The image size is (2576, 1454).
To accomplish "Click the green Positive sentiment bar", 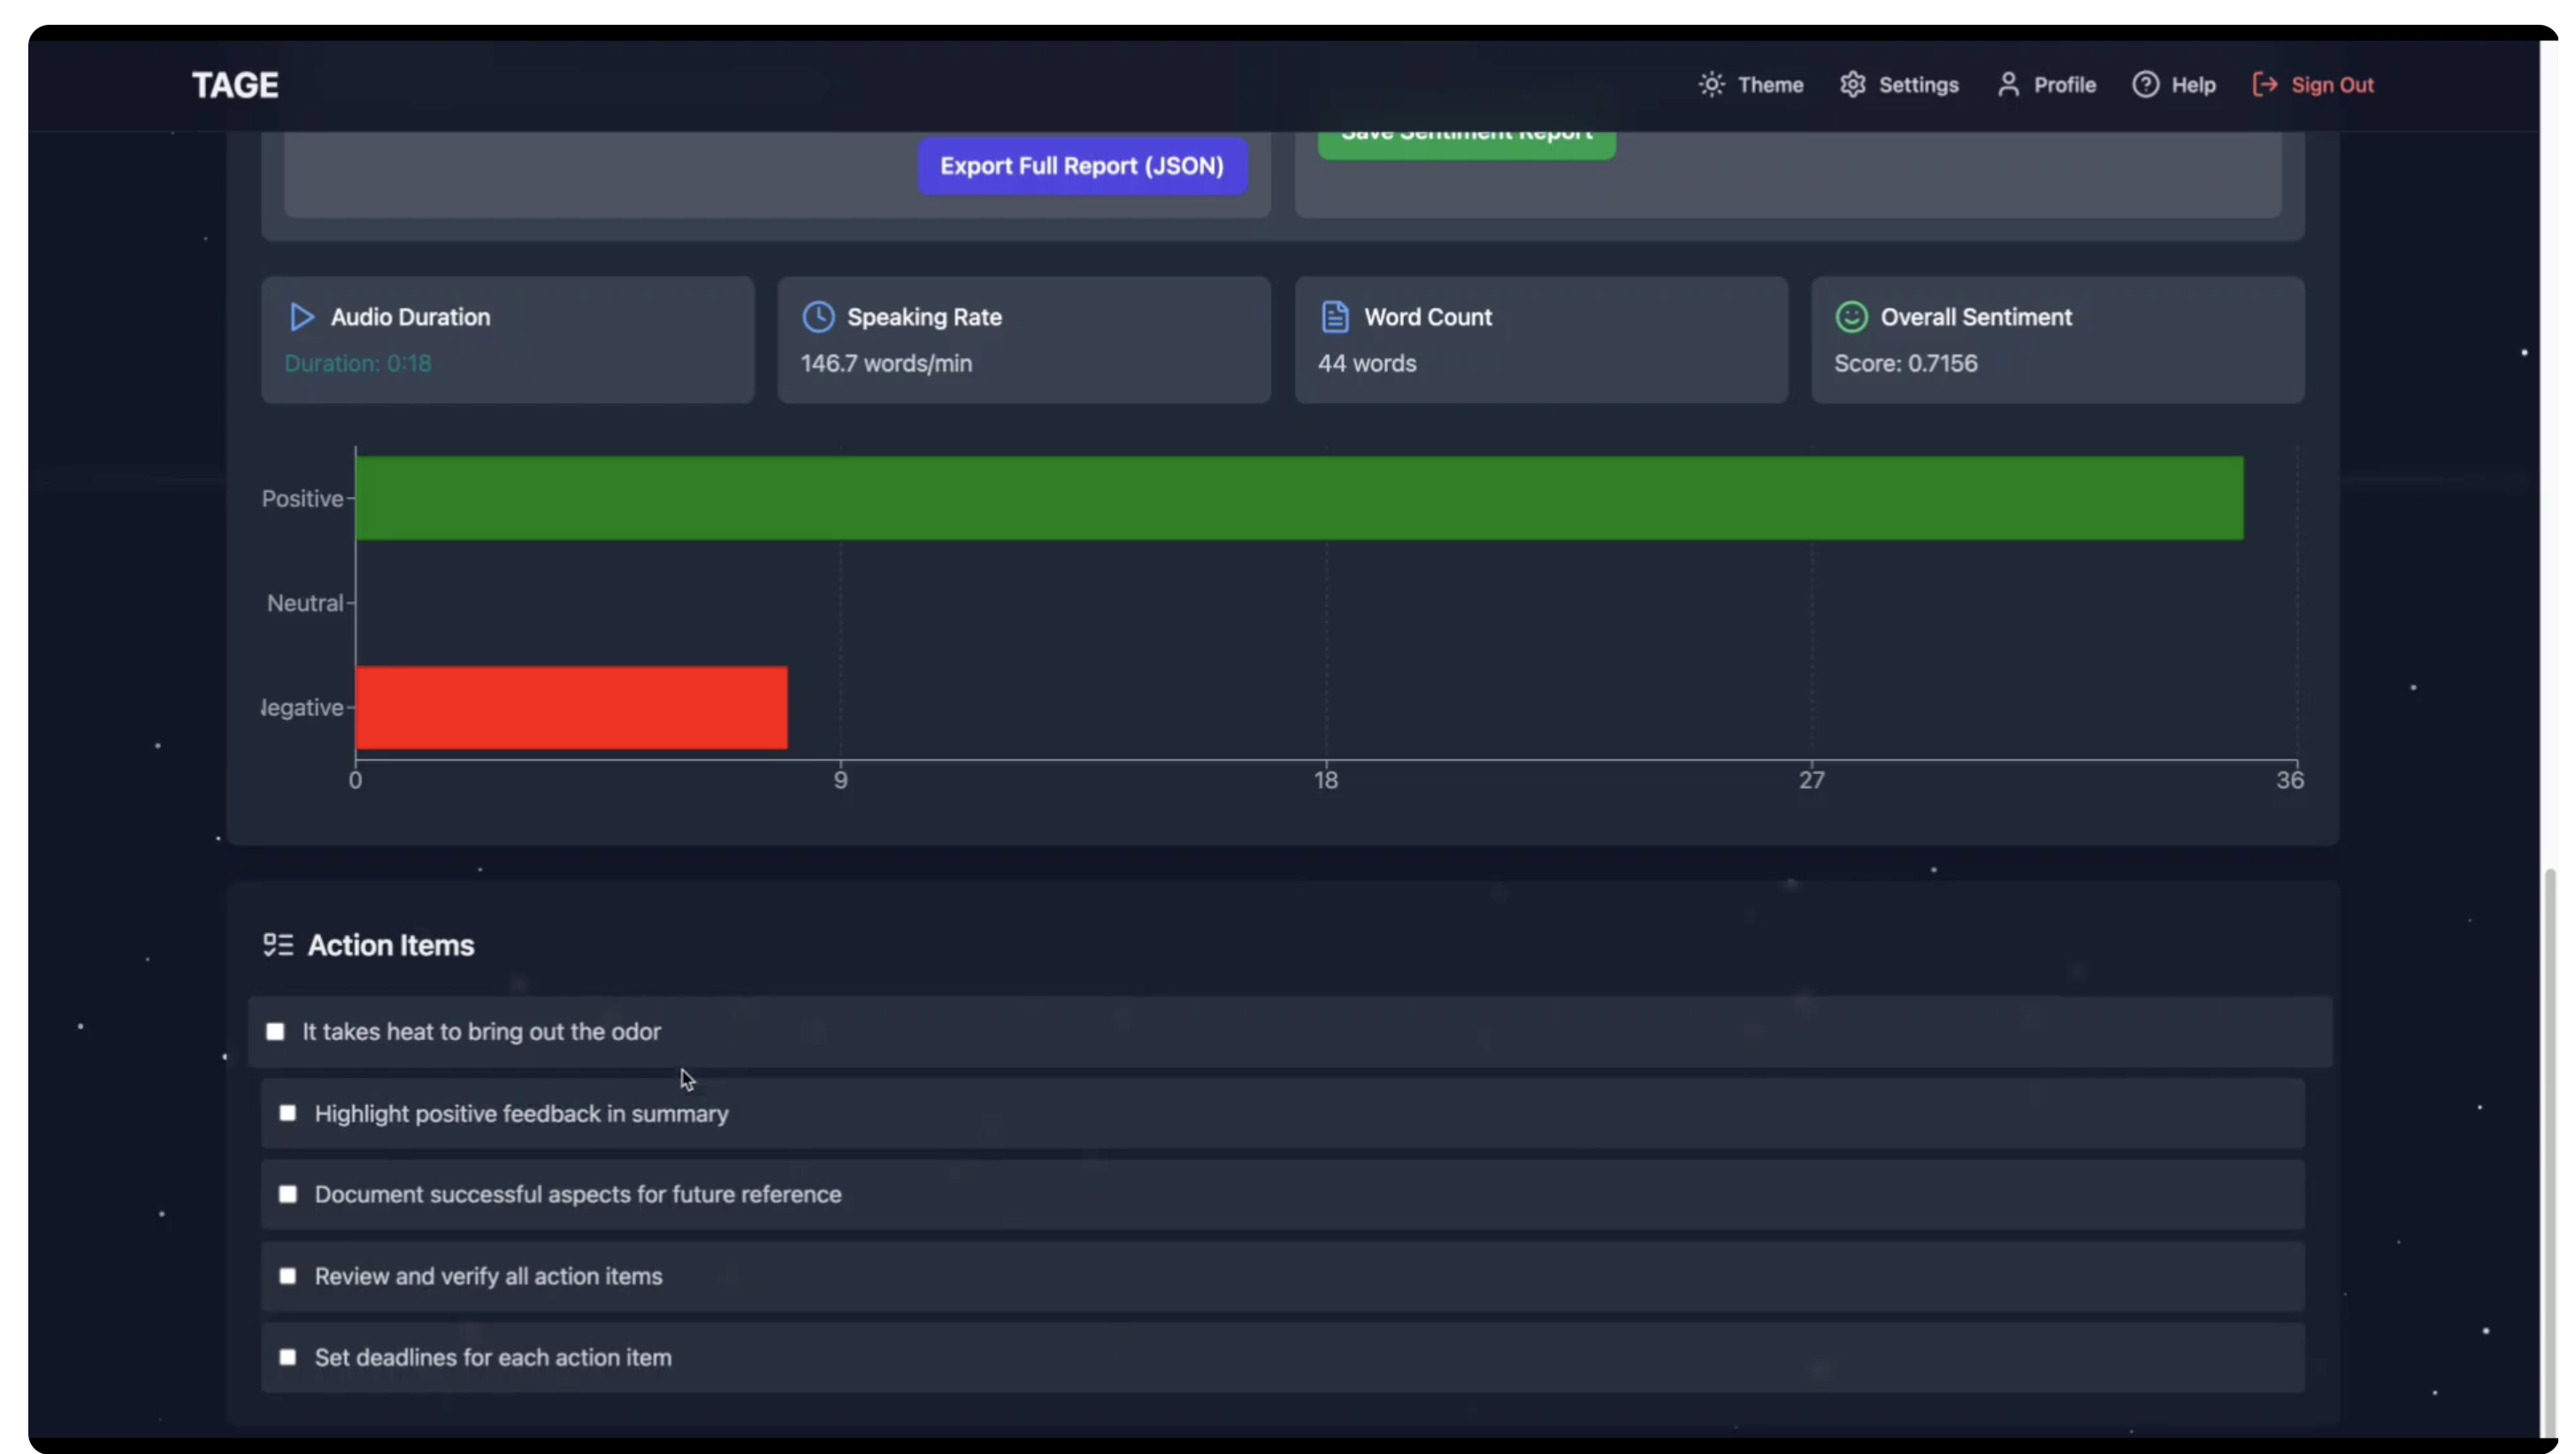I will [x=1298, y=498].
